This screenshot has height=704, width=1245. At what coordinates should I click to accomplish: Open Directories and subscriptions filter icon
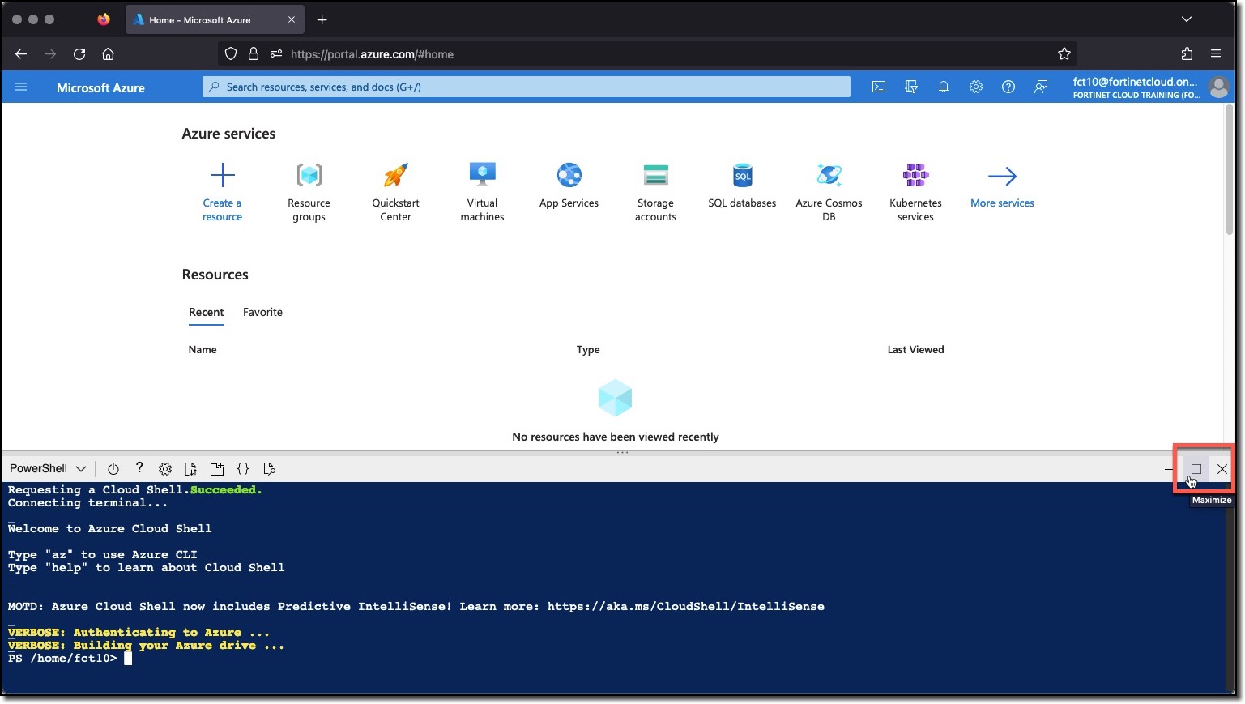click(911, 87)
